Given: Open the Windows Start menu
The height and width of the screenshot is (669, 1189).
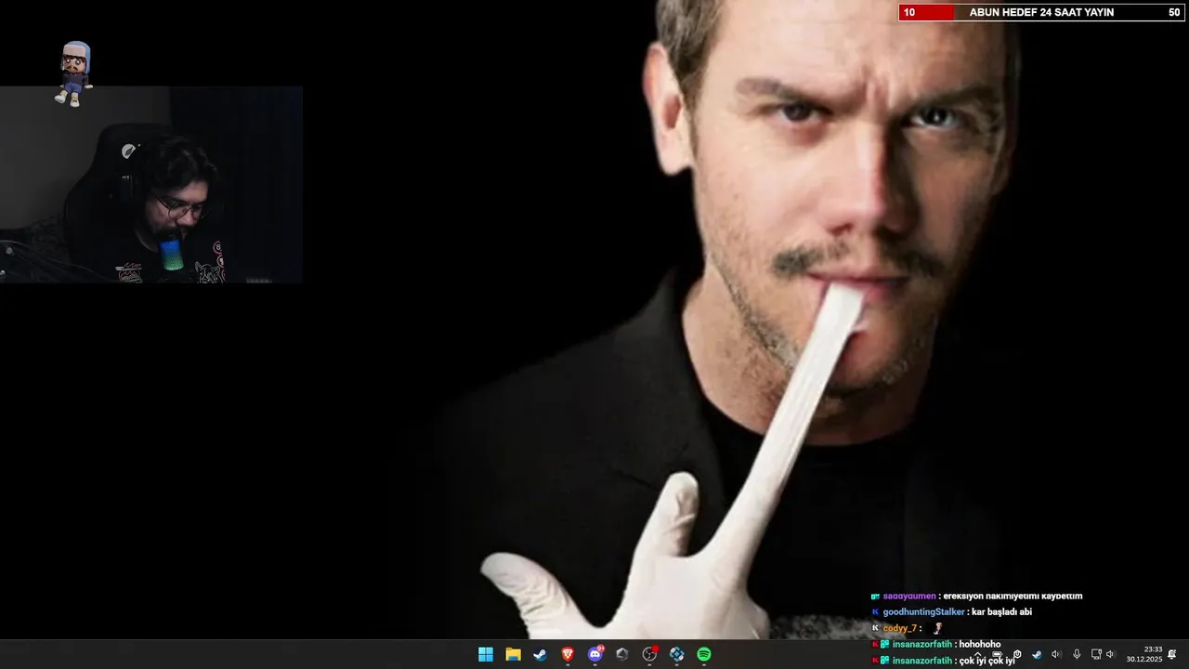Looking at the screenshot, I should [485, 654].
